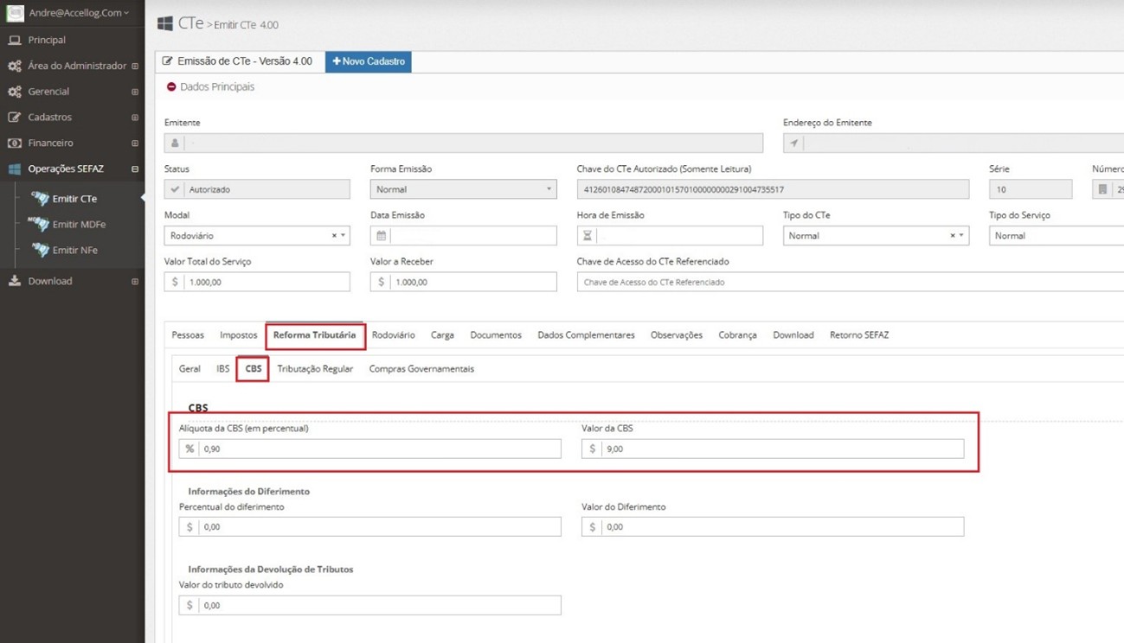Select the Compras Governamentais sub-tab

tap(421, 369)
